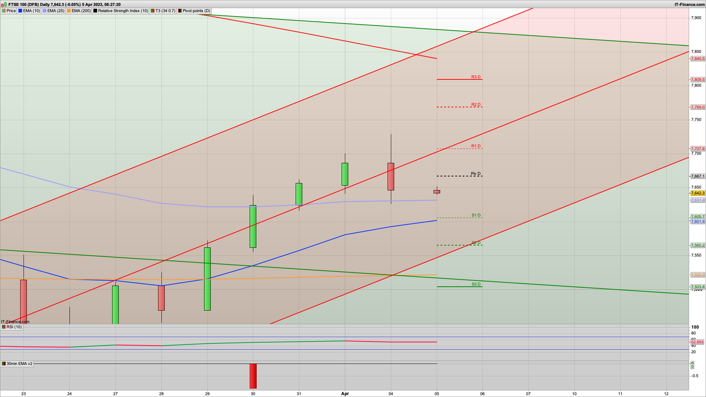
Task: Select Relative Strength Index (10) label
Action: 123,11
